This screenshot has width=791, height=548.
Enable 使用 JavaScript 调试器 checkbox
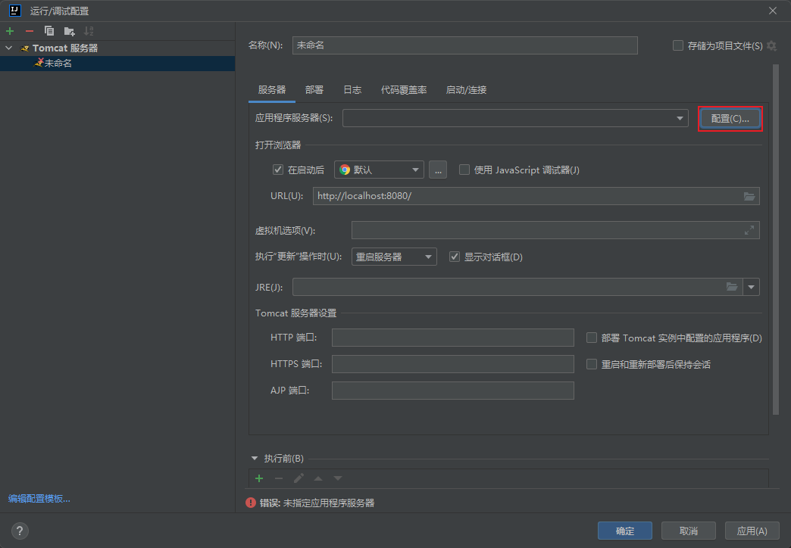(x=464, y=170)
